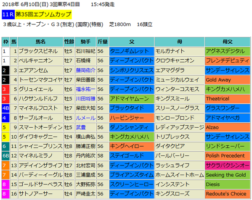This screenshot has width=252, height=200.
Task: Select horse name ベルキャニオン
Action: [36, 61]
